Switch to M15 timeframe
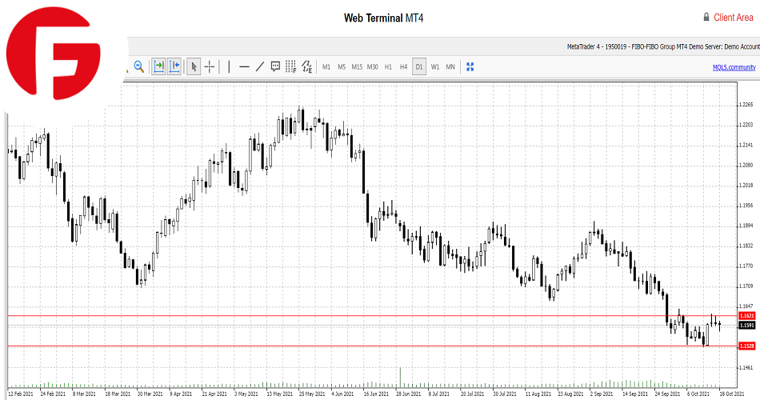This screenshot has width=760, height=400. [357, 67]
